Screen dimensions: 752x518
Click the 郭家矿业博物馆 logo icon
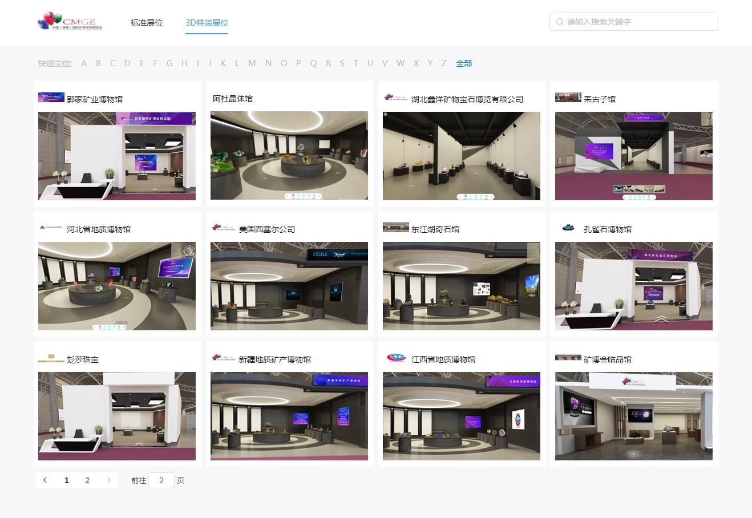(51, 98)
